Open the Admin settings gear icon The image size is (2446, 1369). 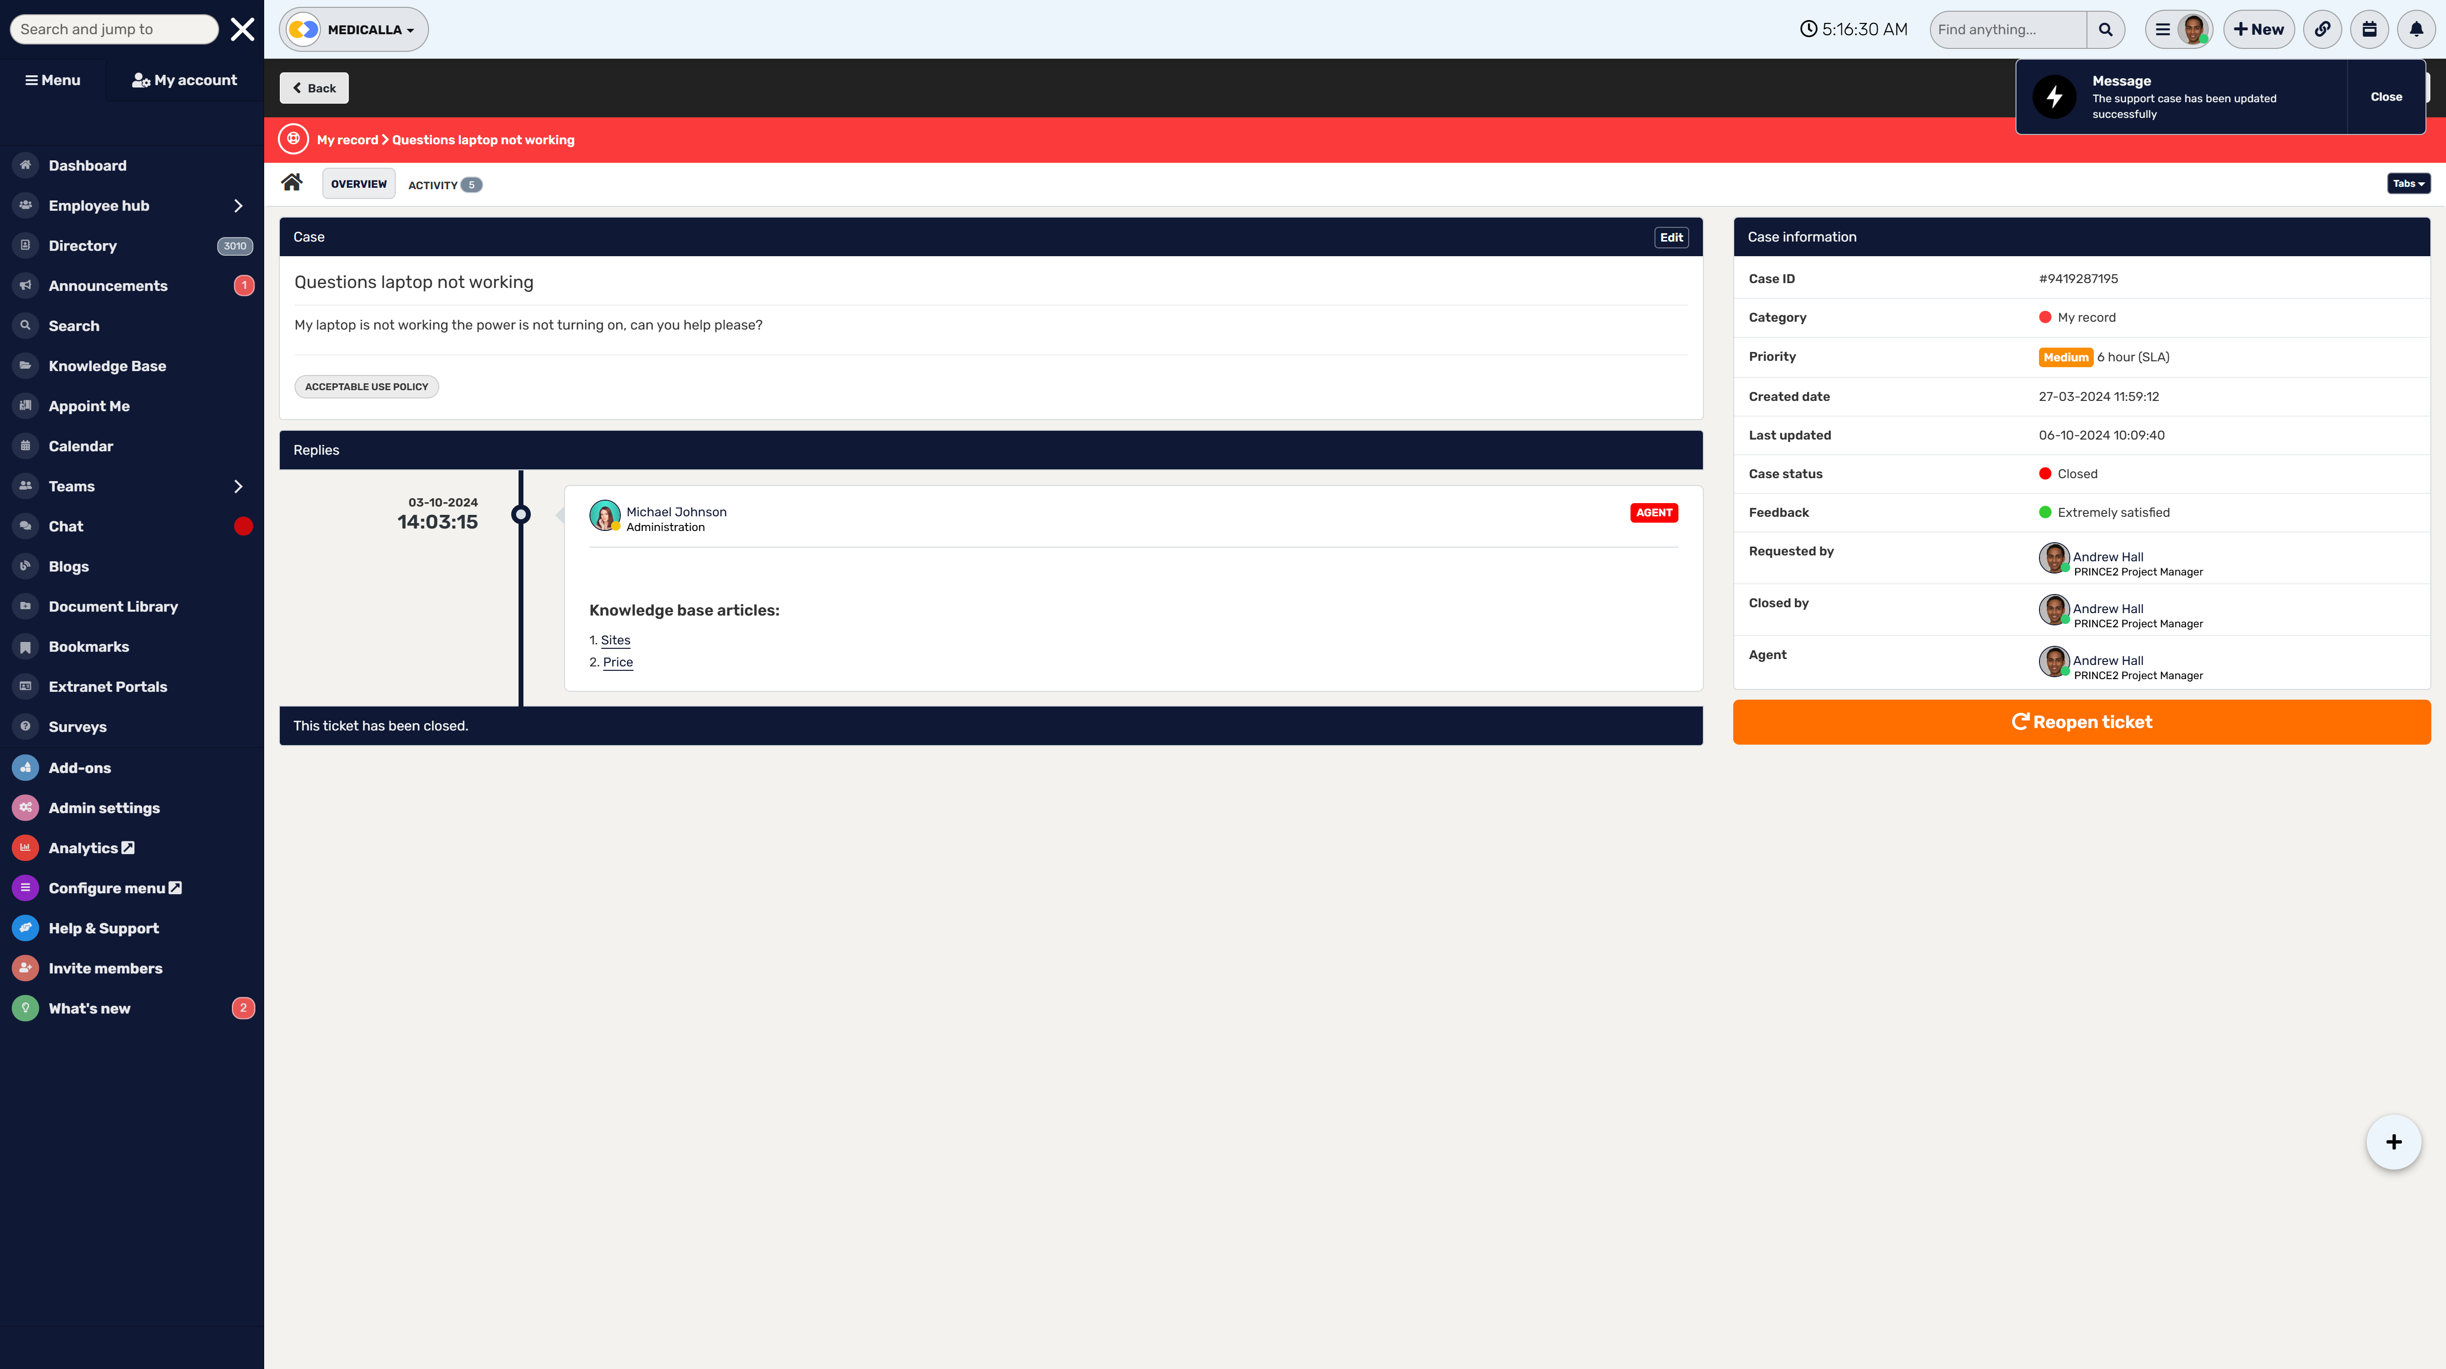[x=24, y=807]
